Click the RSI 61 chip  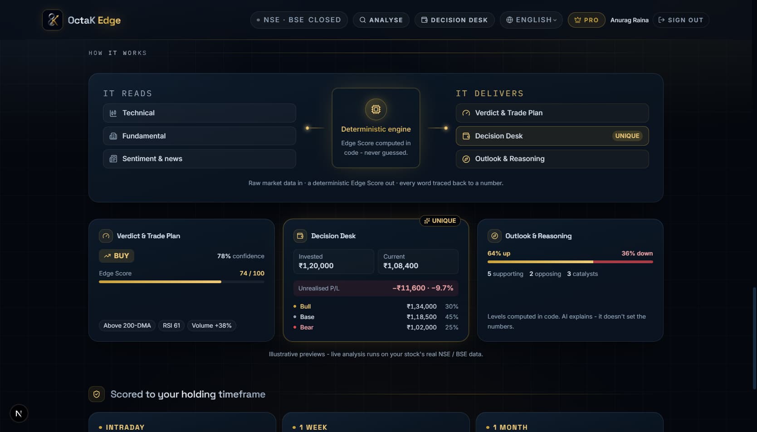(x=171, y=326)
